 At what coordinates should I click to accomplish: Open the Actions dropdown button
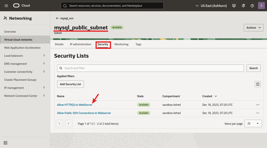tap(253, 28)
